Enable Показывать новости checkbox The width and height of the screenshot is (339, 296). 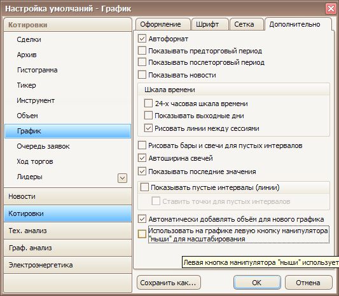tap(142, 75)
